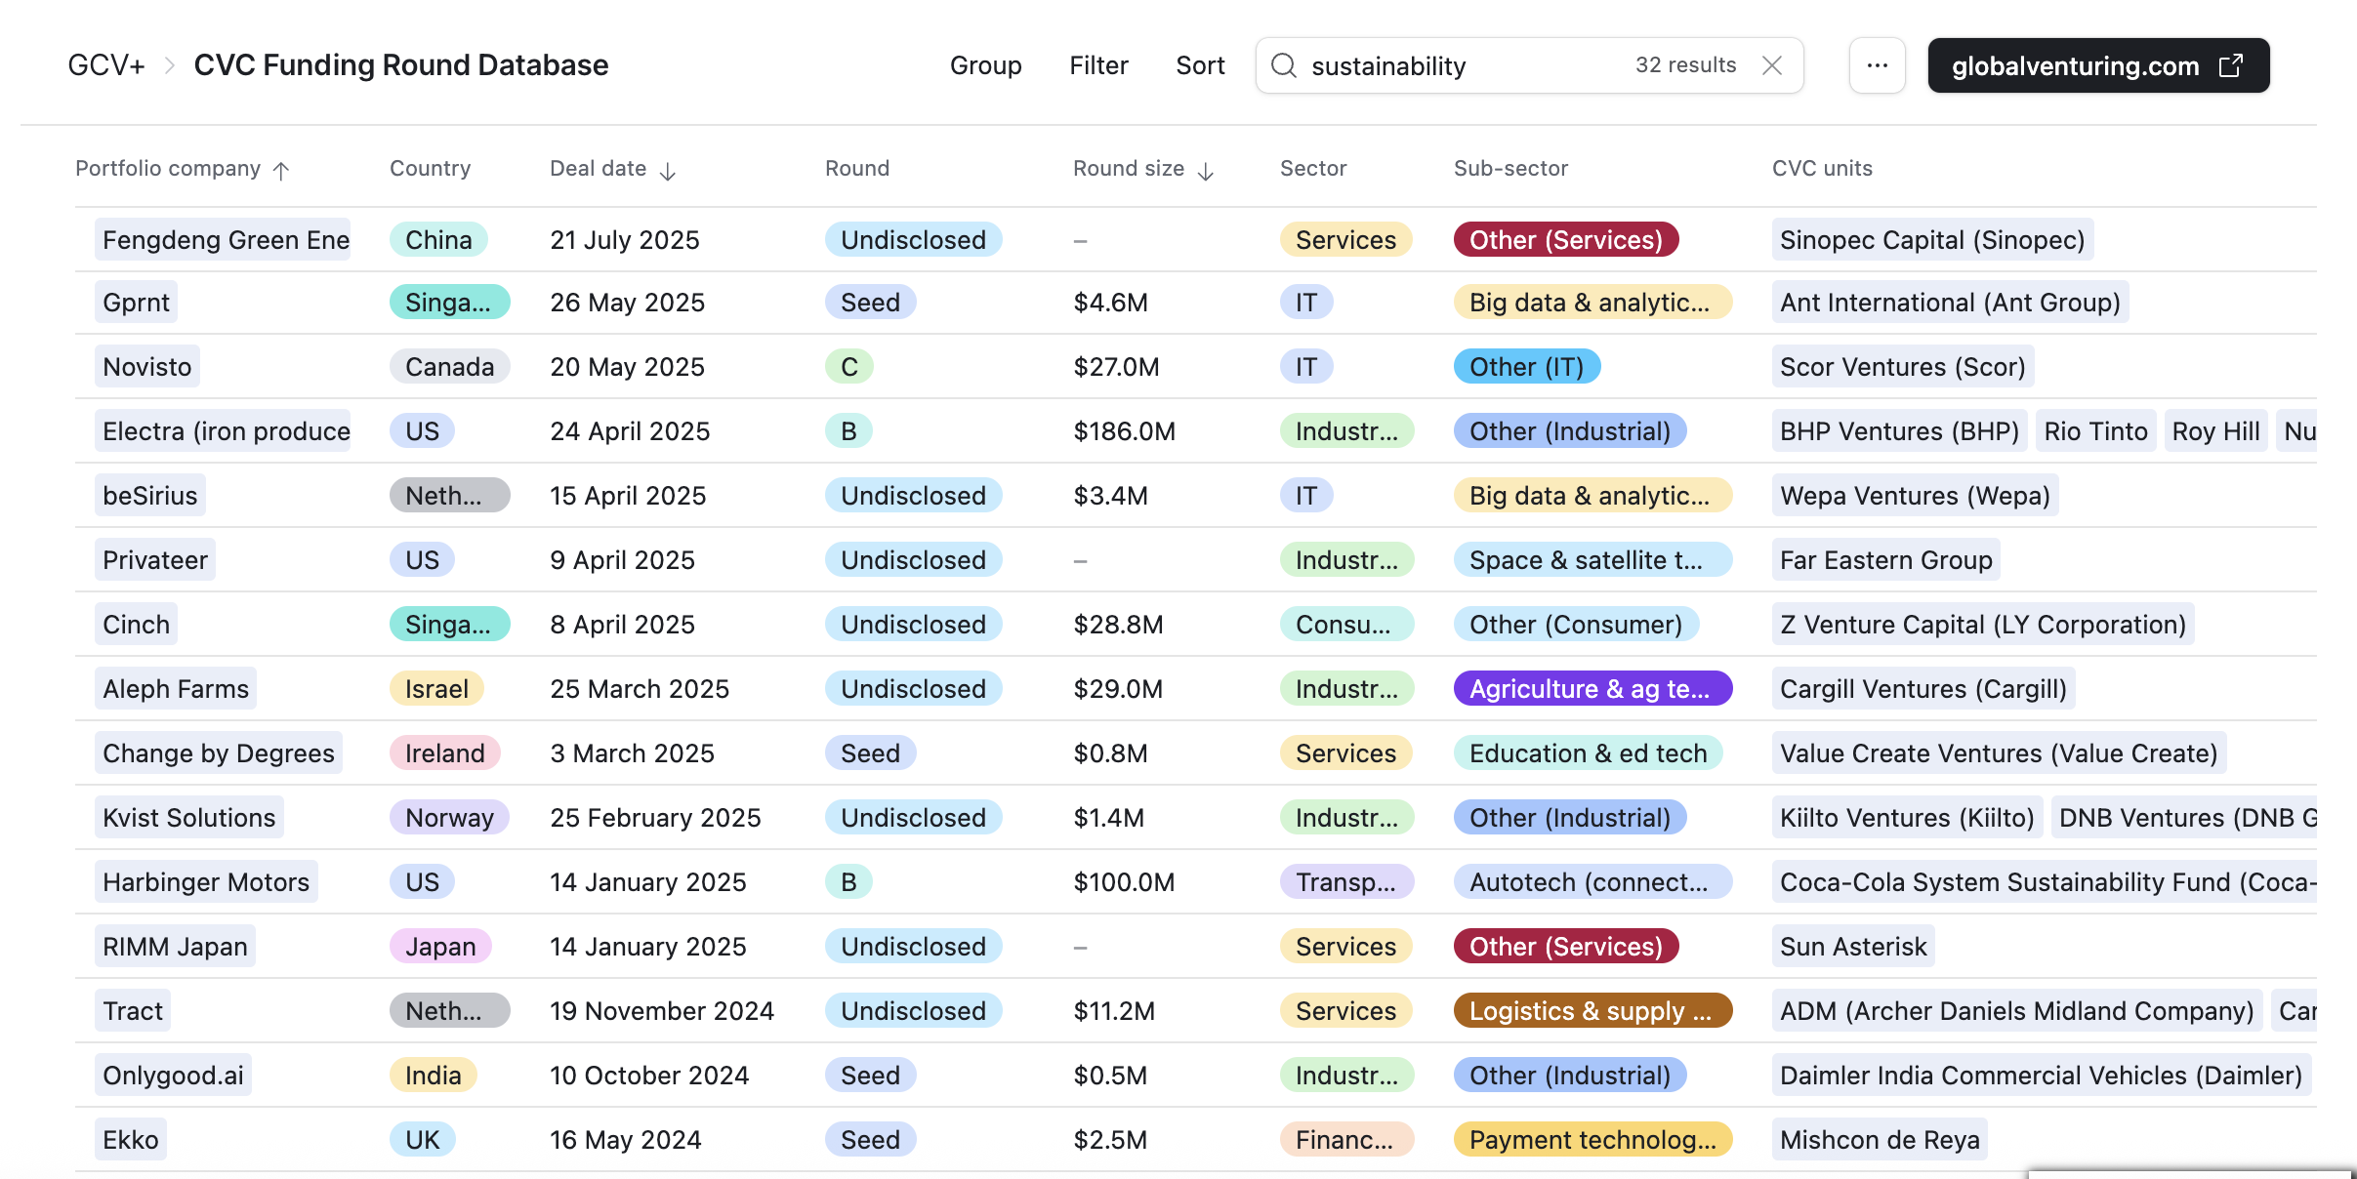Viewport: 2357px width, 1179px height.
Task: Click the breadcrumb chevron after GCV+
Action: coord(170,65)
